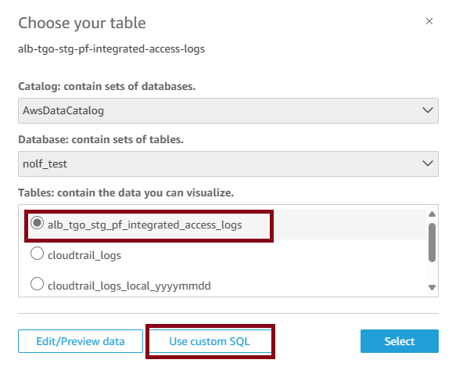452x367 pixels.
Task: Select the cloudtrail_logs radio button
Action: click(x=38, y=254)
